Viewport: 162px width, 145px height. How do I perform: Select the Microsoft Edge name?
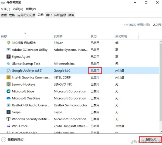(23, 91)
